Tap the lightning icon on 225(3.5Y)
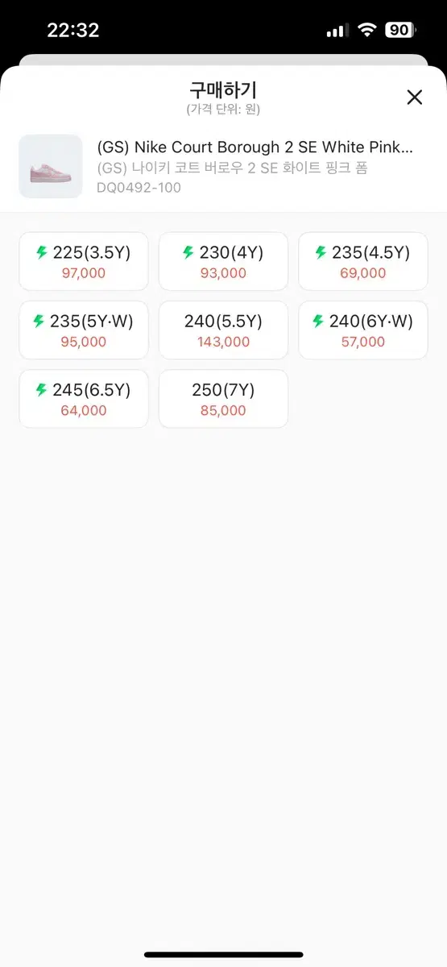The height and width of the screenshot is (967, 447). [42, 252]
